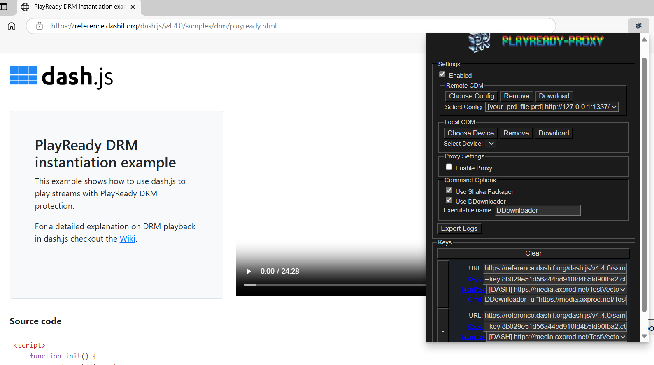Click the '<script>' line in source code
The width and height of the screenshot is (654, 365).
click(30, 346)
